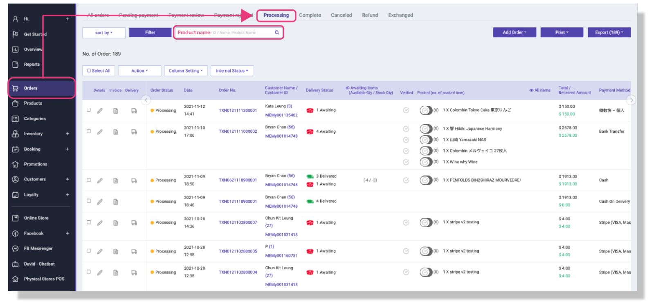Expand the Loyalty submenu plus
This screenshot has height=304, width=654.
pyautogui.click(x=67, y=194)
